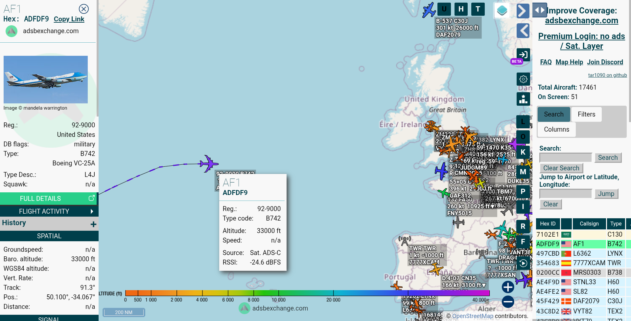631x321 pixels.
Task: Switch to the Search tab
Action: click(554, 114)
